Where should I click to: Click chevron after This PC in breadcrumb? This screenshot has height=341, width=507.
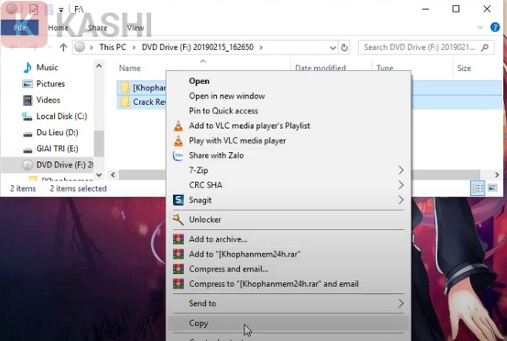tap(134, 48)
